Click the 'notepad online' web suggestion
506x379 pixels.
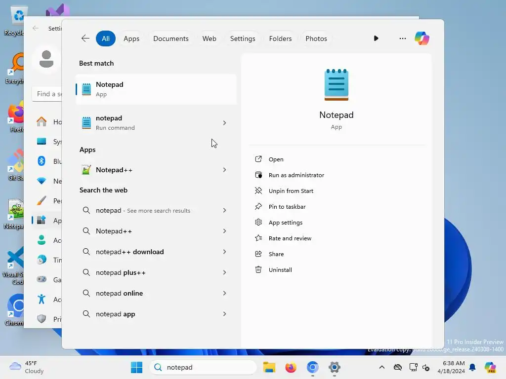click(119, 293)
